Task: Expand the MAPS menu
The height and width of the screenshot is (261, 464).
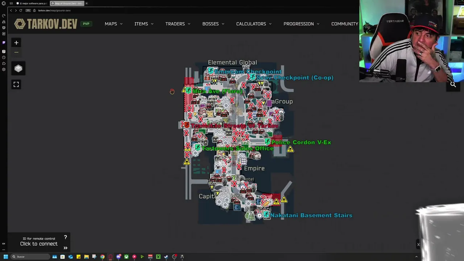Action: (113, 24)
